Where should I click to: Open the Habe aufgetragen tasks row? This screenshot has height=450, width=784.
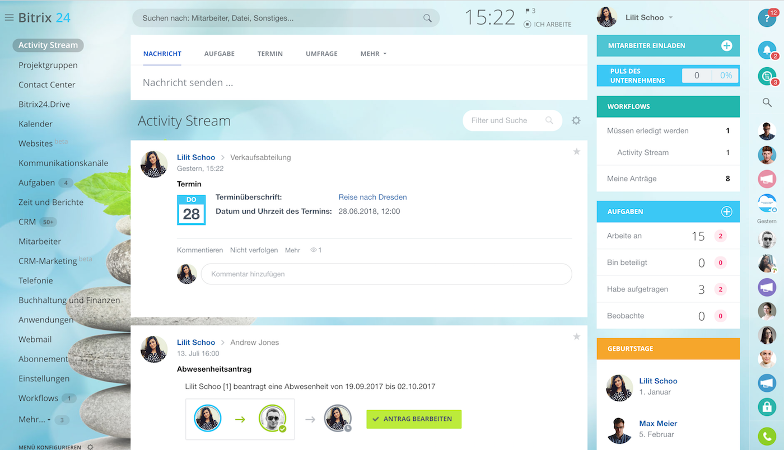pyautogui.click(x=668, y=289)
